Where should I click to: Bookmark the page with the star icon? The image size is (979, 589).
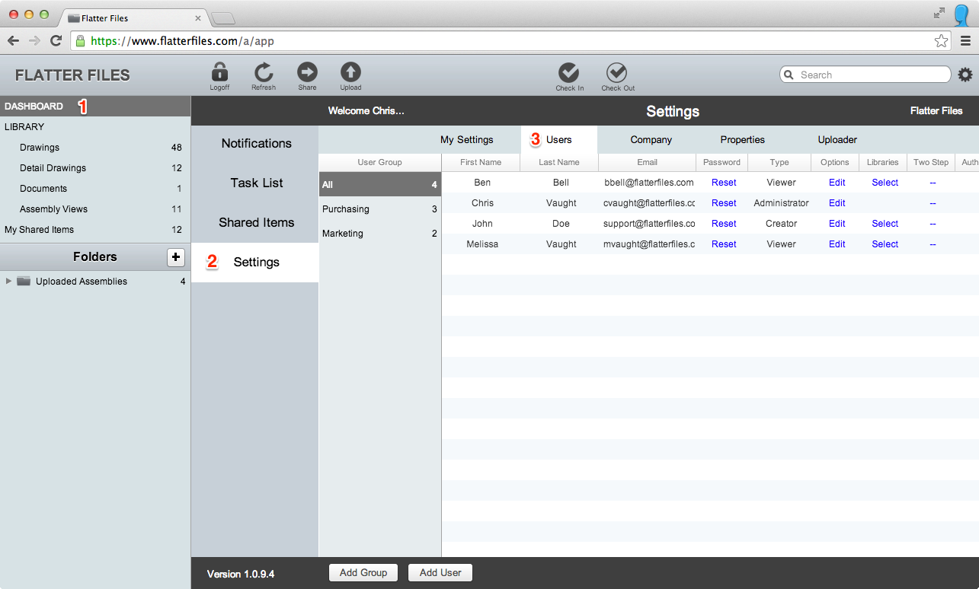pos(942,41)
